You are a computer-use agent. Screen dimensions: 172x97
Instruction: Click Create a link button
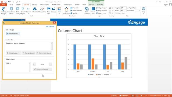[x=13, y=34]
